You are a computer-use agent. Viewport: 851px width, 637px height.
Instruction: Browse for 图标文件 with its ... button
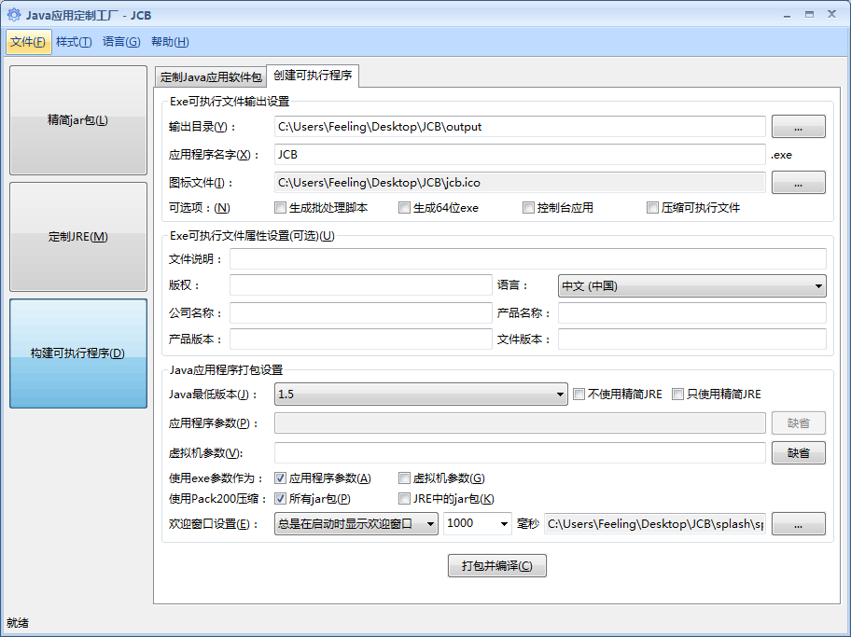(799, 182)
